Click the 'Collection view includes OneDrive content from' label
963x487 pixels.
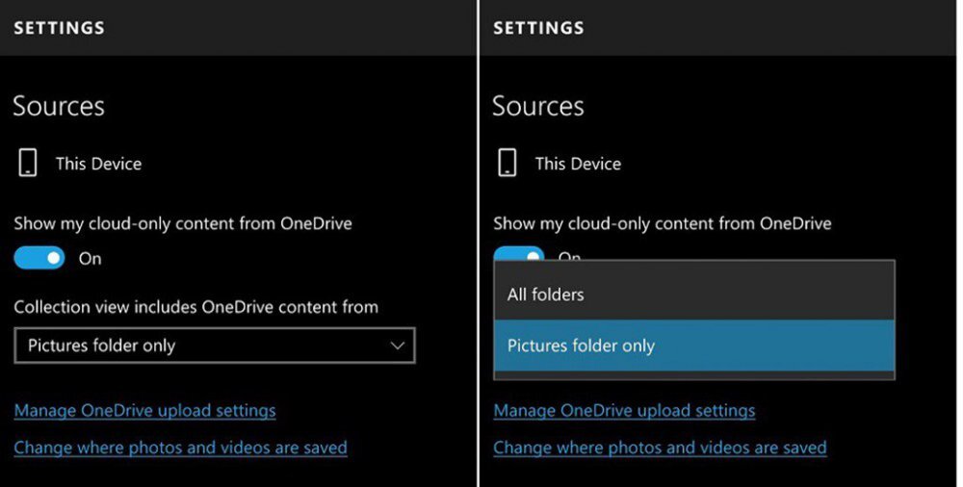point(195,307)
